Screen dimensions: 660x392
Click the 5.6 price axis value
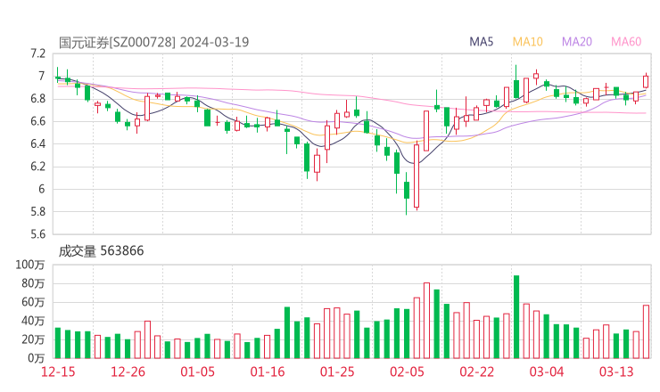pyautogui.click(x=37, y=233)
